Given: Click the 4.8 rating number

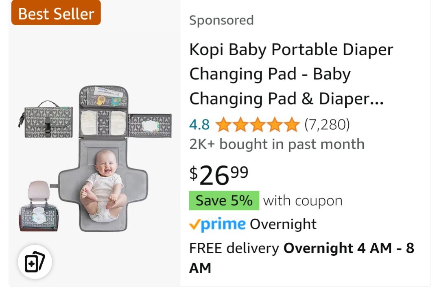Looking at the screenshot, I should coord(199,125).
